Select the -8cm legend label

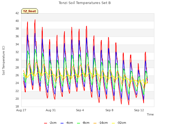point(86,123)
